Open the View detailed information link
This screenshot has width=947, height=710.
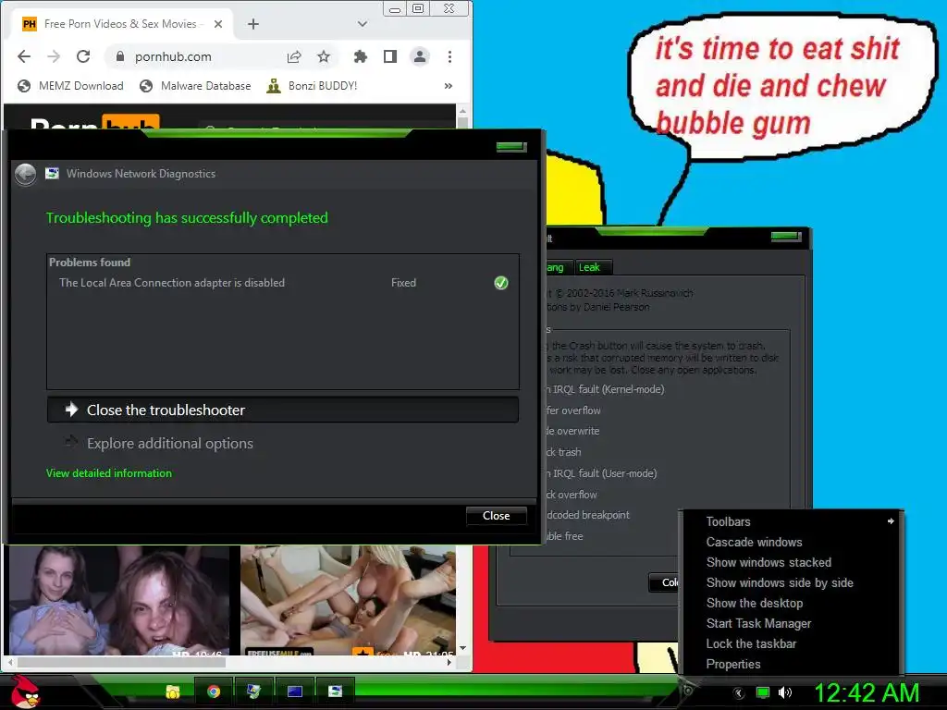tap(109, 473)
